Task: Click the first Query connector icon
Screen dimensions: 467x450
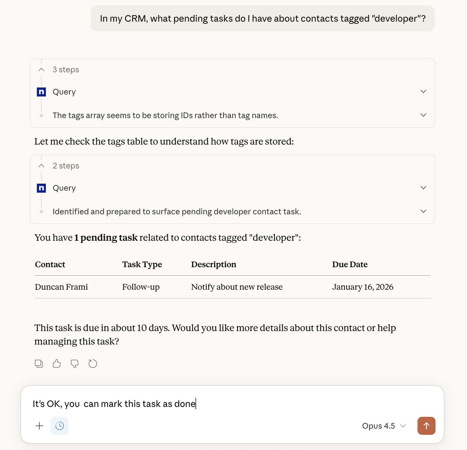Action: tap(41, 92)
